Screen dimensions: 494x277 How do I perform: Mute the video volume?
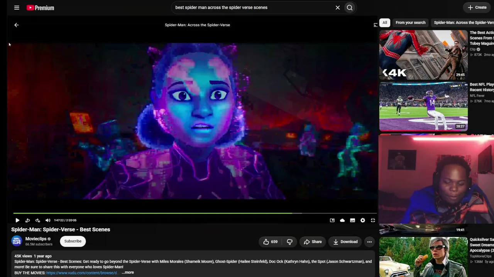48,220
